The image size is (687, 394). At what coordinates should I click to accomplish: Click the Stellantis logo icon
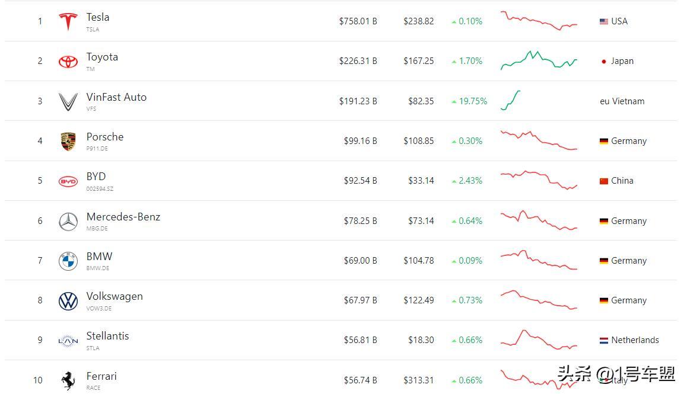68,341
